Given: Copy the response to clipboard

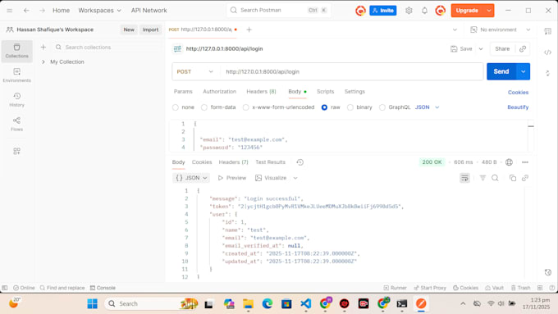Looking at the screenshot, I should coord(512,178).
